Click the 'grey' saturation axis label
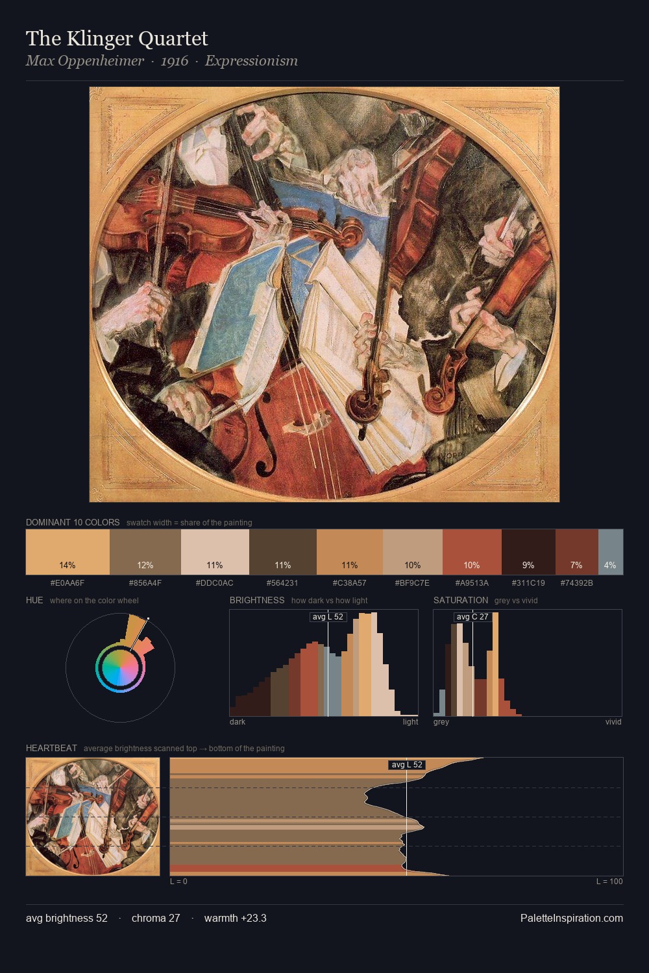Screen dimensions: 649x973 (x=441, y=721)
